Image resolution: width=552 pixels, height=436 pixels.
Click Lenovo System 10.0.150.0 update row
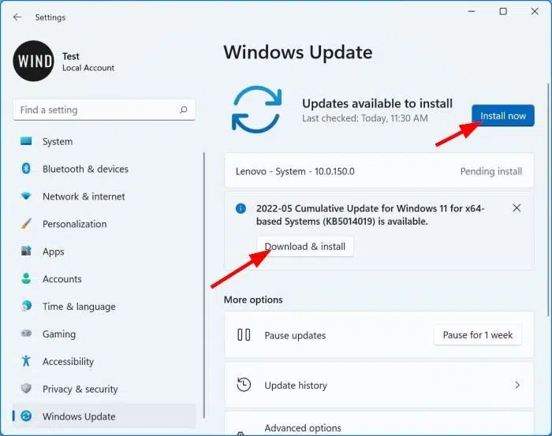pyautogui.click(x=379, y=171)
